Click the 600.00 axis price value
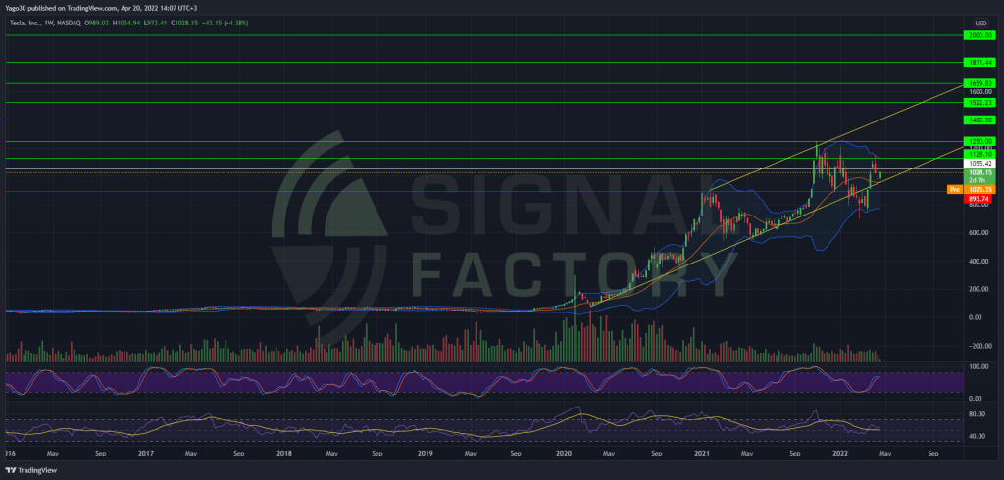The image size is (1004, 480). [979, 233]
